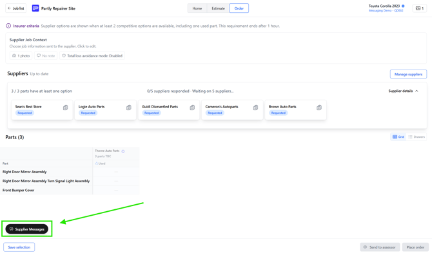The image size is (432, 255).
Task: Click info icon beside Thorne Auto Parts
Action: 123,151
